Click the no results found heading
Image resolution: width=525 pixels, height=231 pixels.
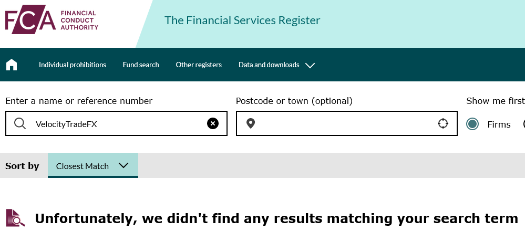pyautogui.click(x=276, y=218)
